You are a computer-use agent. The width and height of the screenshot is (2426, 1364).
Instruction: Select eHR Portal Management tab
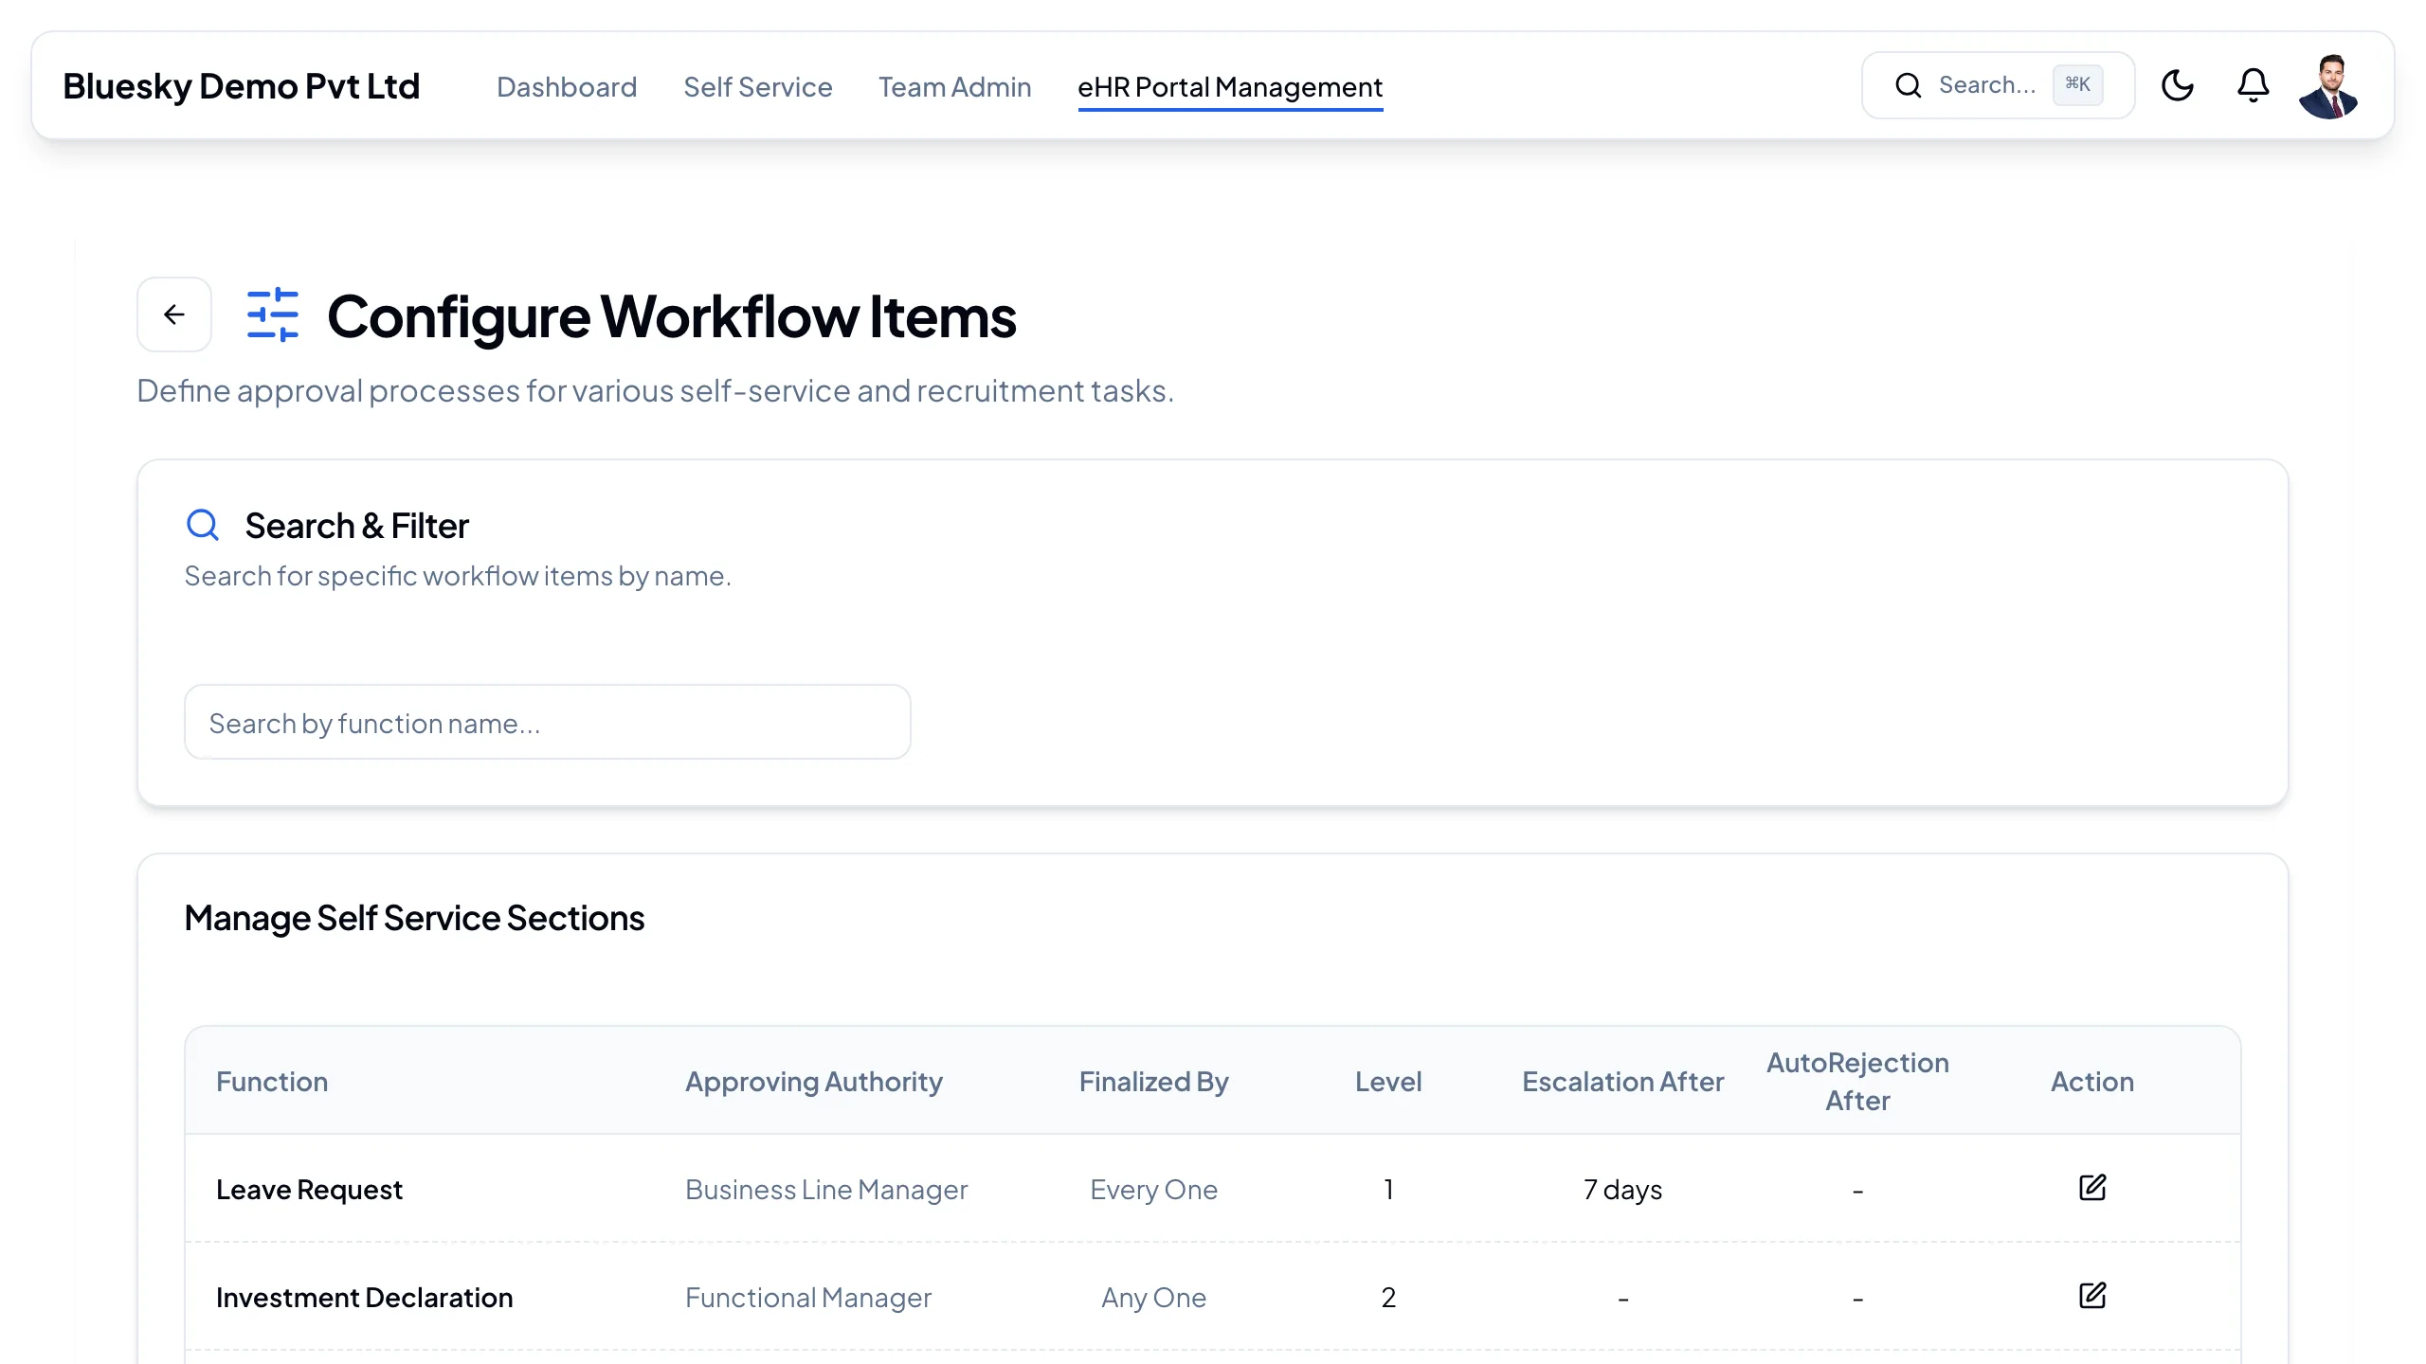pos(1230,87)
